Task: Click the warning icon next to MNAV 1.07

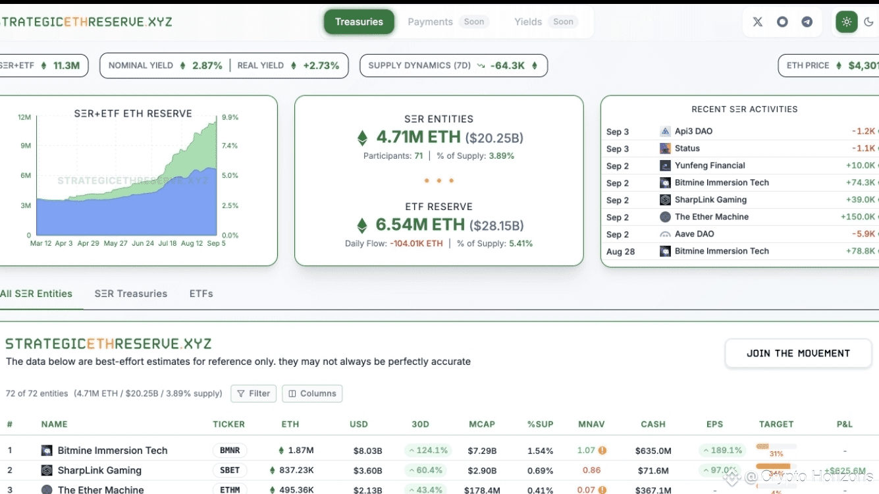Action: (x=602, y=451)
